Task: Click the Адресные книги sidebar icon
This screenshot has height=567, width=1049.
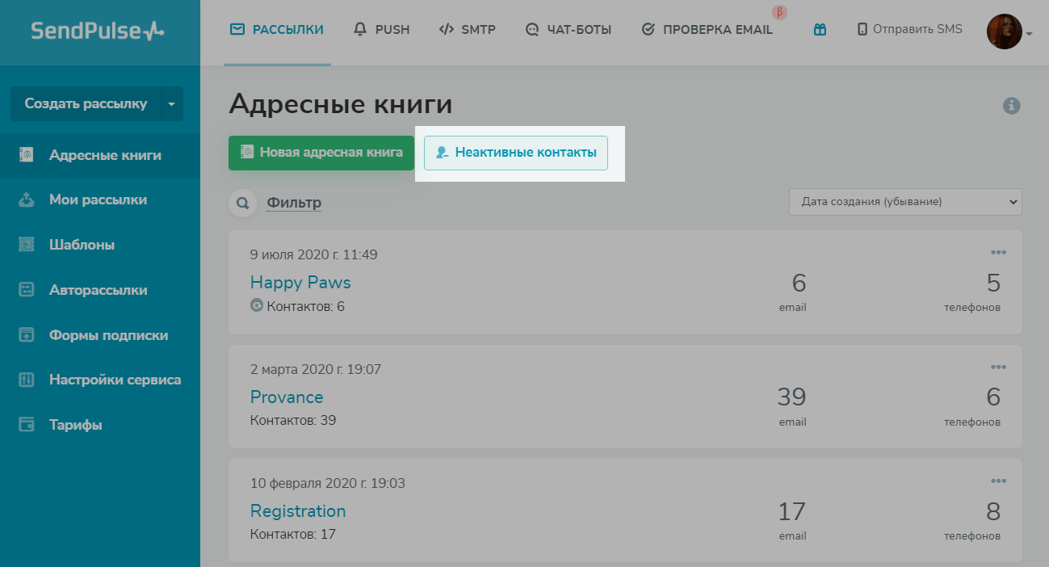Action: (x=27, y=154)
